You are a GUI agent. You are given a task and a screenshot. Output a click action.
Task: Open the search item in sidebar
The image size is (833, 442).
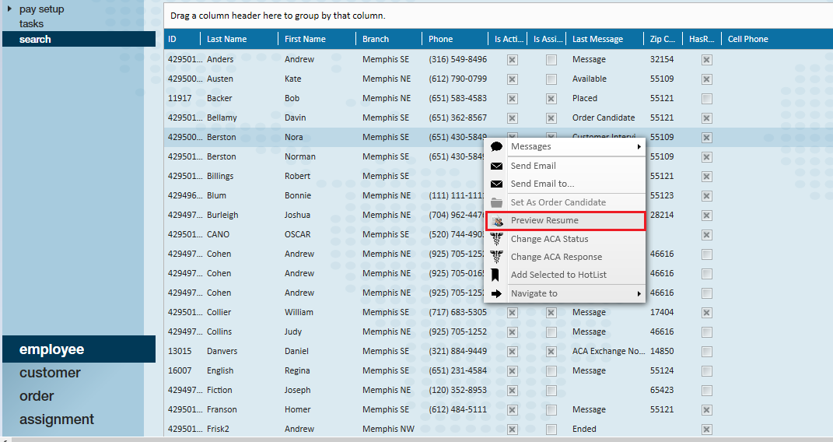click(x=79, y=40)
